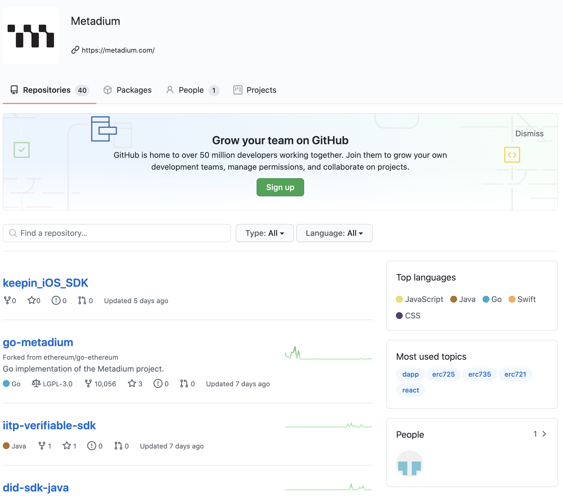Open the Type: All dropdown

click(x=265, y=233)
